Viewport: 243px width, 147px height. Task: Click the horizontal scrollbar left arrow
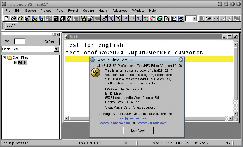[67, 119]
